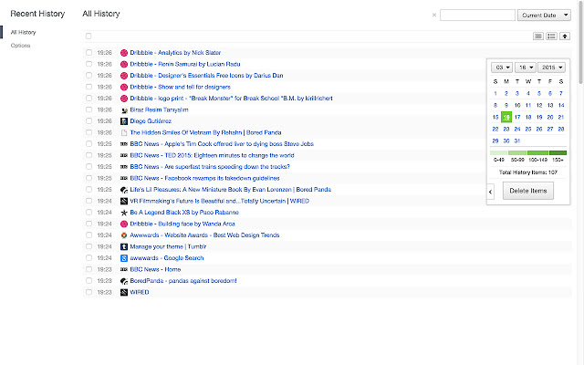
Task: Check the box for Dribbble Ronin Samurai entry
Action: coord(89,64)
